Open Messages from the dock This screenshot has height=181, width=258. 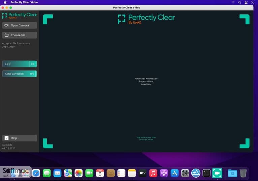(47, 173)
